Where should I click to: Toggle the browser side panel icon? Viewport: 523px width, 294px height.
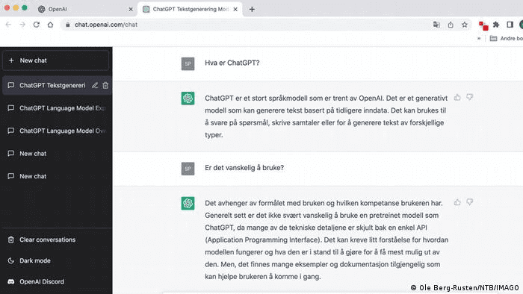[510, 25]
